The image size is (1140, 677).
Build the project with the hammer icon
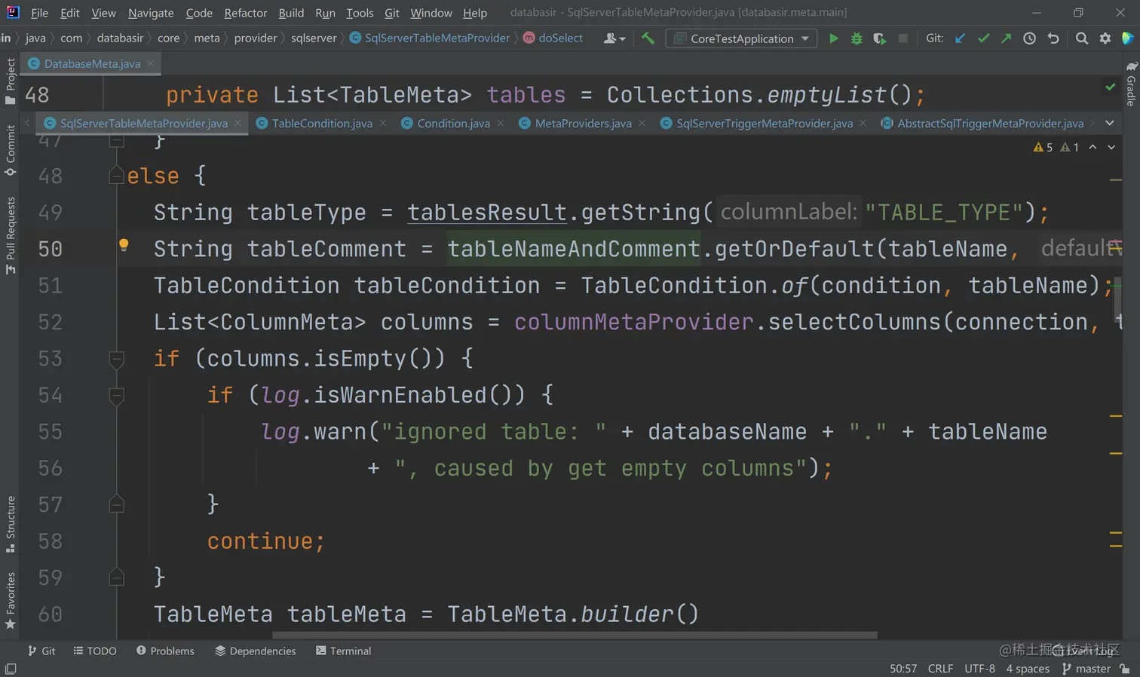pos(648,38)
